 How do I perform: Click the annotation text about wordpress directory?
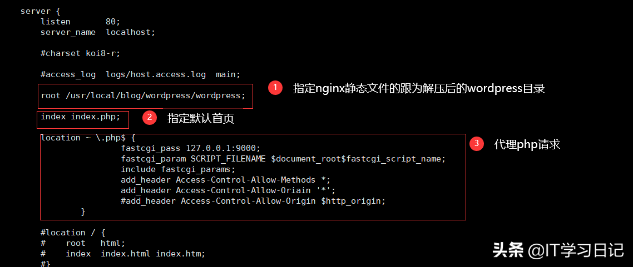click(419, 88)
